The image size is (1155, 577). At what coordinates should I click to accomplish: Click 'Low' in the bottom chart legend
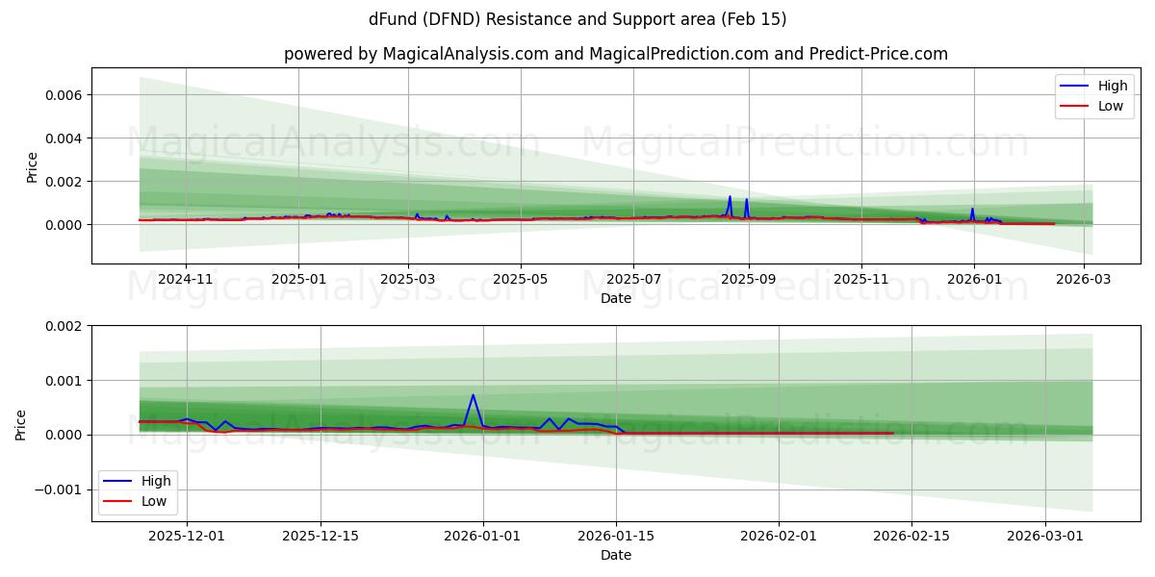[x=154, y=501]
